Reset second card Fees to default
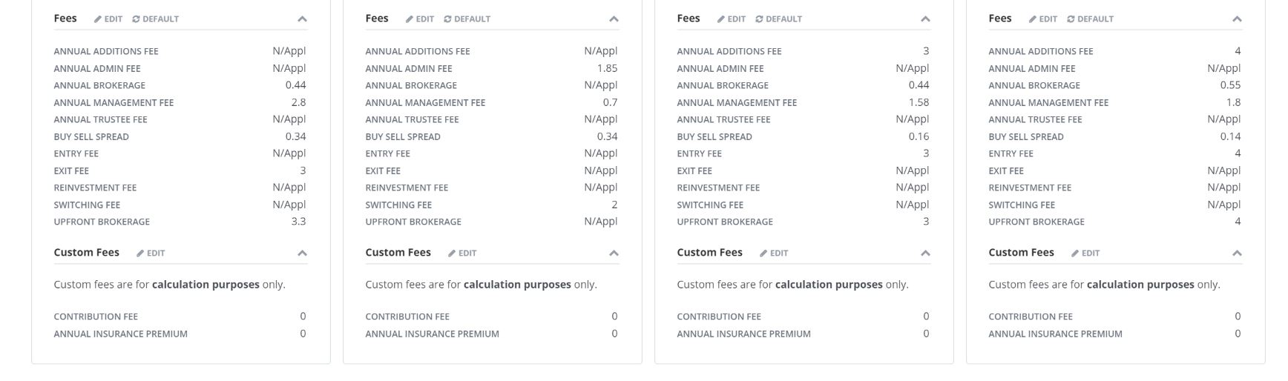The image size is (1288, 381). pyautogui.click(x=467, y=19)
